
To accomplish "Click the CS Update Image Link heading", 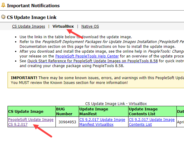I will 32,17.
